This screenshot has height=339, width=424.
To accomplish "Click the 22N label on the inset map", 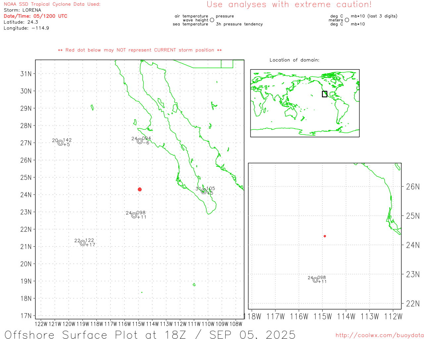I will tap(413, 304).
